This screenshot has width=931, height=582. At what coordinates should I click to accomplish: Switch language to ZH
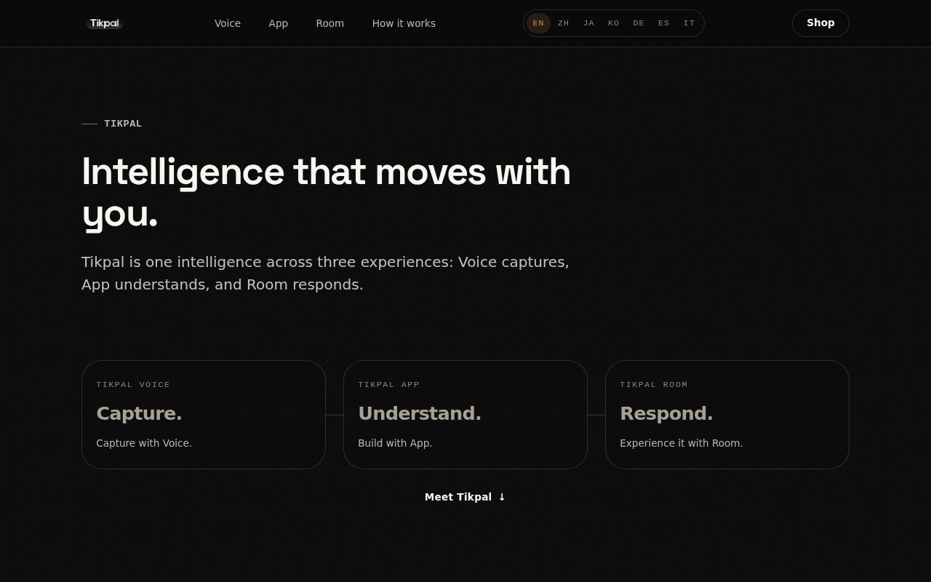[x=564, y=23]
